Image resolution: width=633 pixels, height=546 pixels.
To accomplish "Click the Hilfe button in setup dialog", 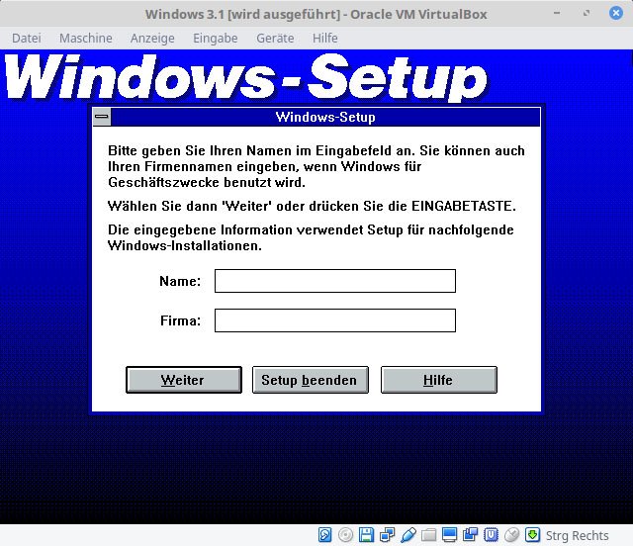I will pos(439,380).
